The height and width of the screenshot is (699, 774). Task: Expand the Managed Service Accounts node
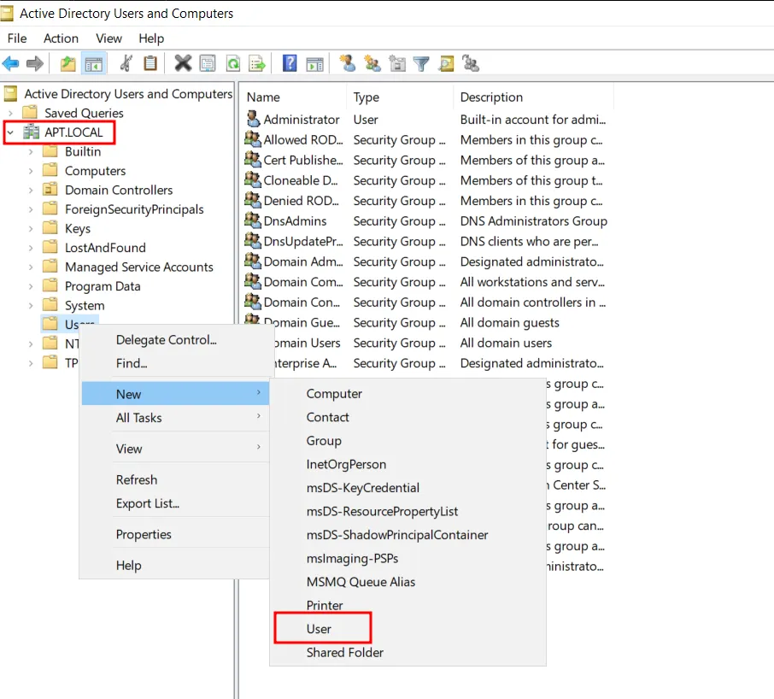pos(31,267)
